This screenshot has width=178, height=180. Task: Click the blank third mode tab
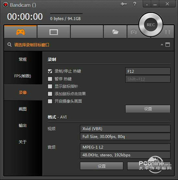click(x=87, y=32)
